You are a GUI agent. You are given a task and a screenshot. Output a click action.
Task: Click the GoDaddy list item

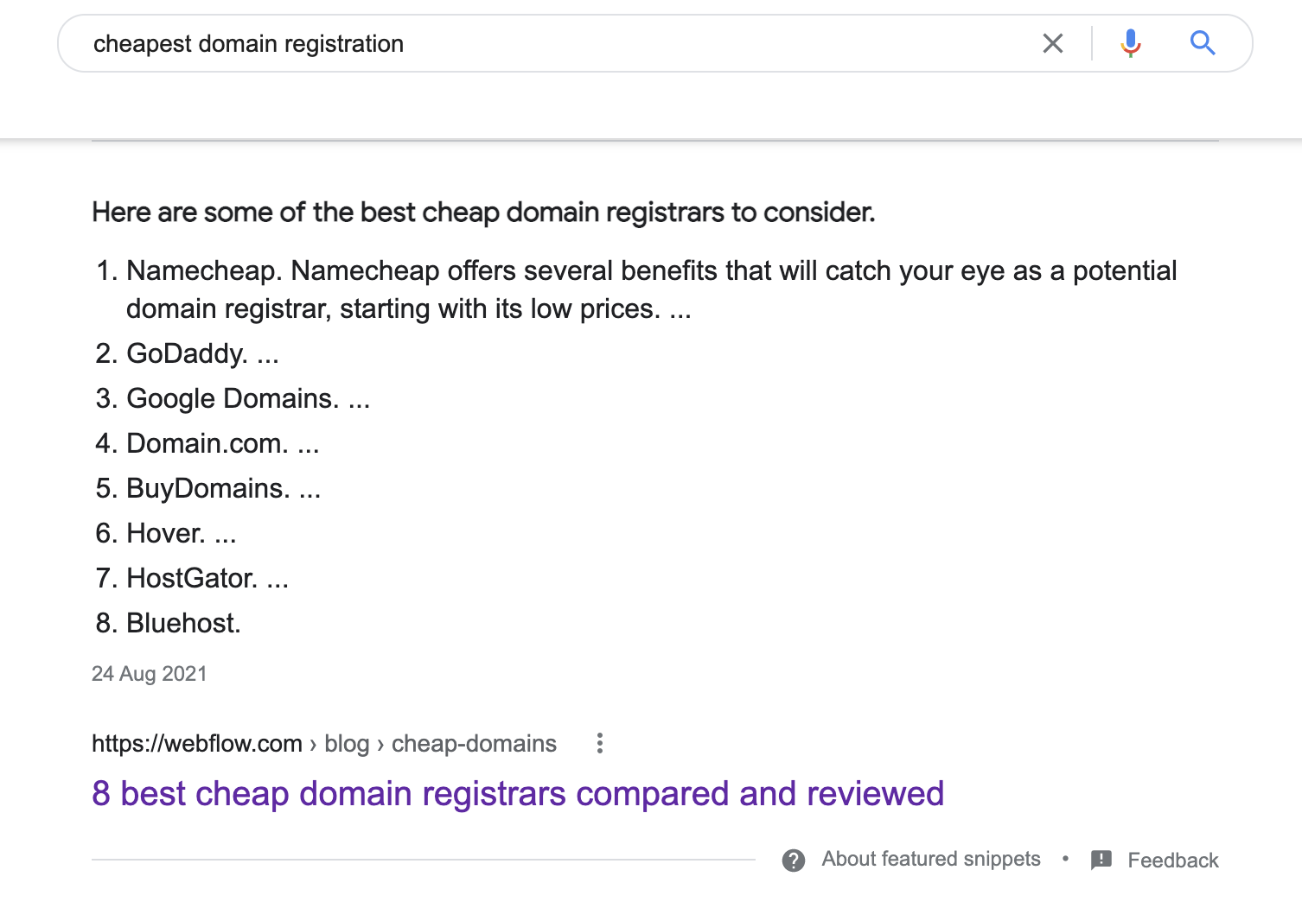coord(187,353)
